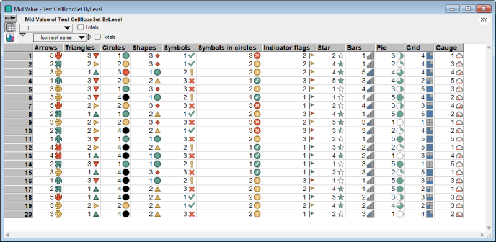Viewport: 496px width, 242px height.
Task: Select the Triangles column header
Action: pos(82,48)
